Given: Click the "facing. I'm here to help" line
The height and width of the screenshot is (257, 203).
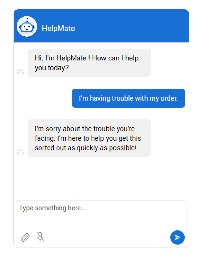Looking at the screenshot, I should point(88,138).
